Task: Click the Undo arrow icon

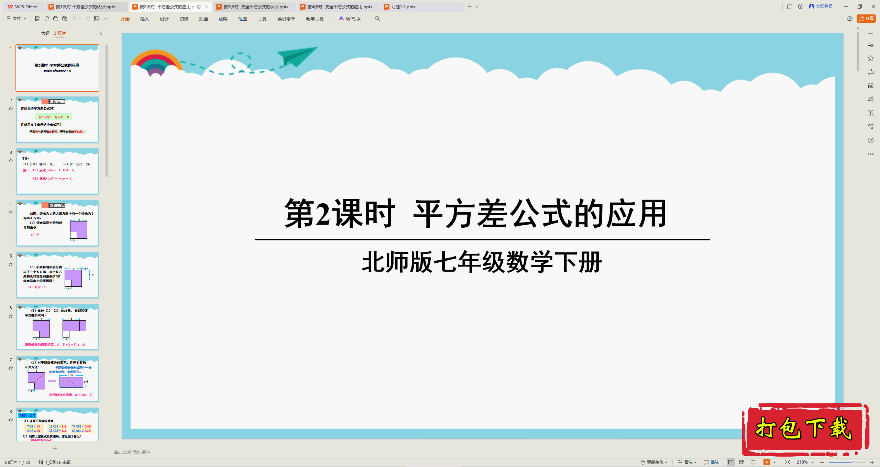Action: click(x=74, y=19)
